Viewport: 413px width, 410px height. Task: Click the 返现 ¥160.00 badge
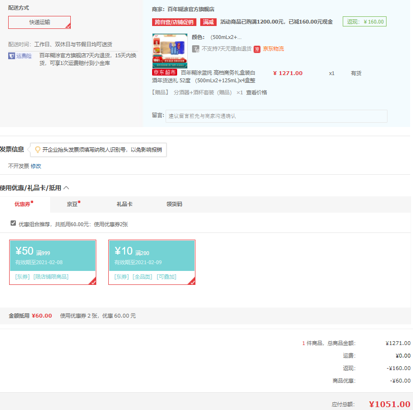click(364, 22)
